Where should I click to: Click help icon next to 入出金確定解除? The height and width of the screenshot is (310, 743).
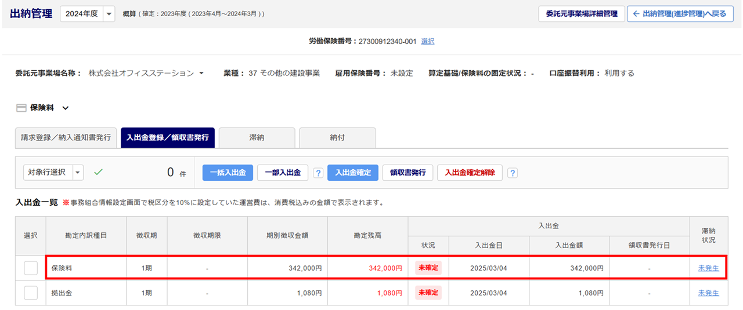click(513, 173)
